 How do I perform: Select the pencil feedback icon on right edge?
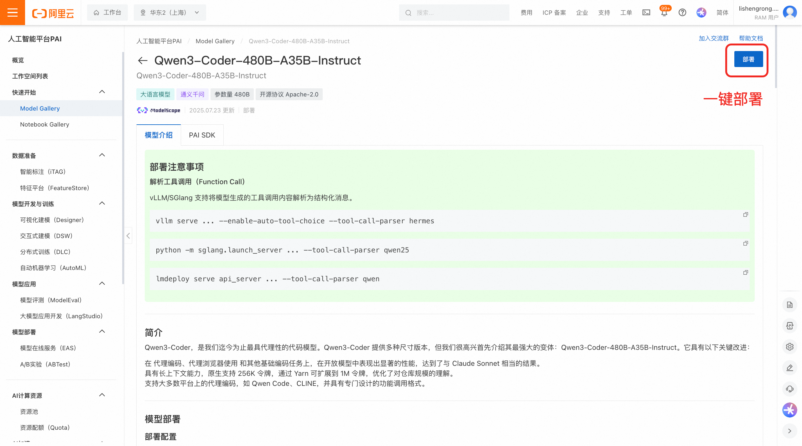point(790,368)
